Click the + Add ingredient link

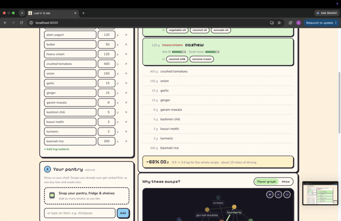click(x=57, y=149)
